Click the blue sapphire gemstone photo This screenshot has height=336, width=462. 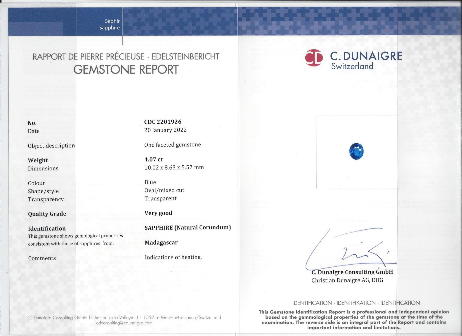point(356,151)
